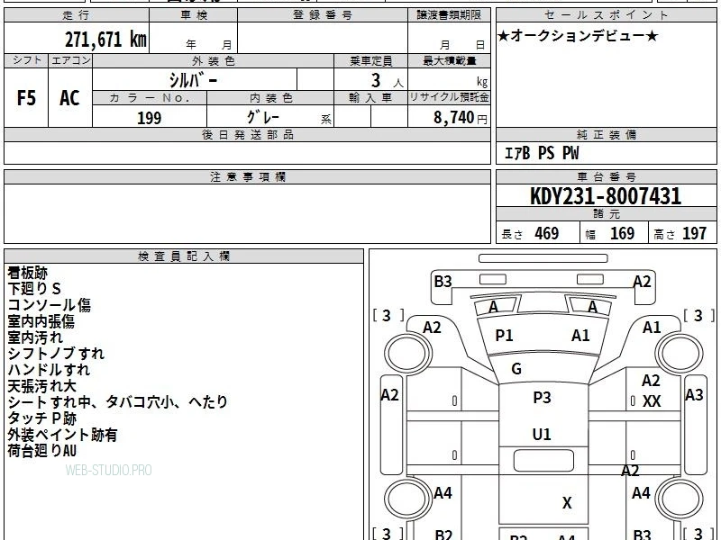Select the length value 469

tap(547, 233)
